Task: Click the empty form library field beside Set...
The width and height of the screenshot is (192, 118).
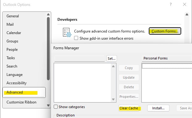Action: tap(80, 59)
